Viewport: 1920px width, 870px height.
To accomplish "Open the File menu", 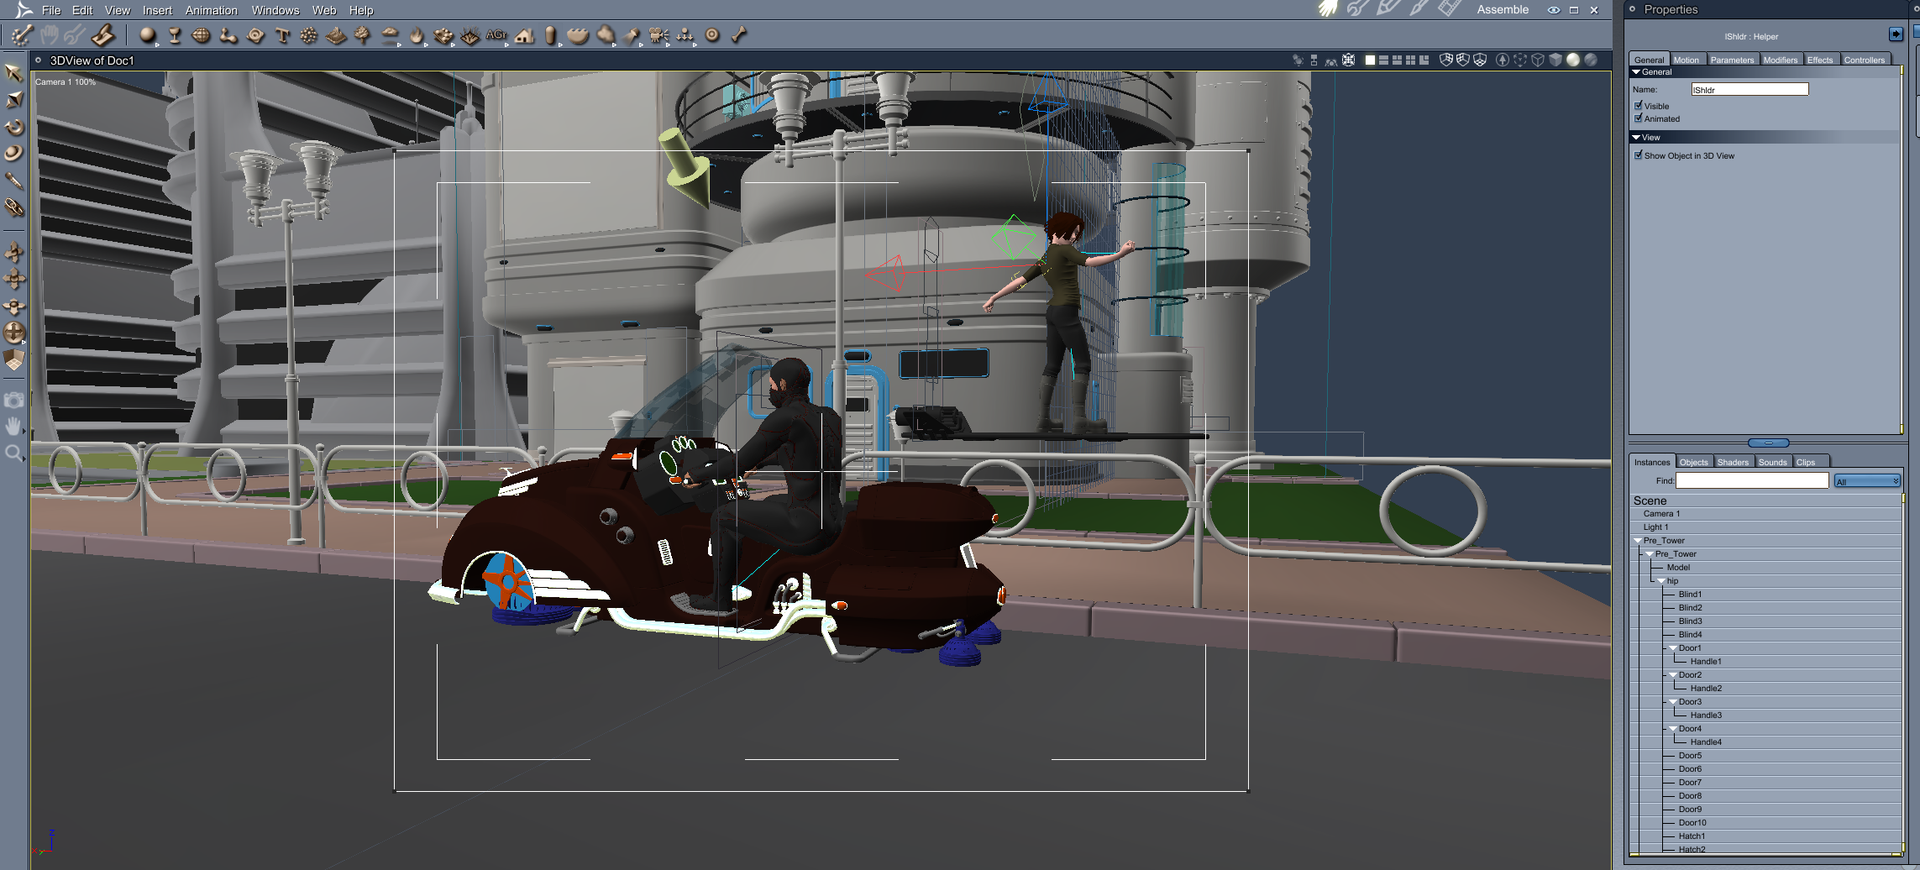I will tap(51, 10).
